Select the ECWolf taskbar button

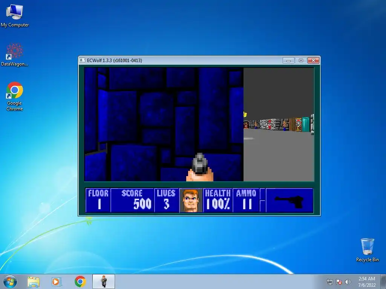104,281
